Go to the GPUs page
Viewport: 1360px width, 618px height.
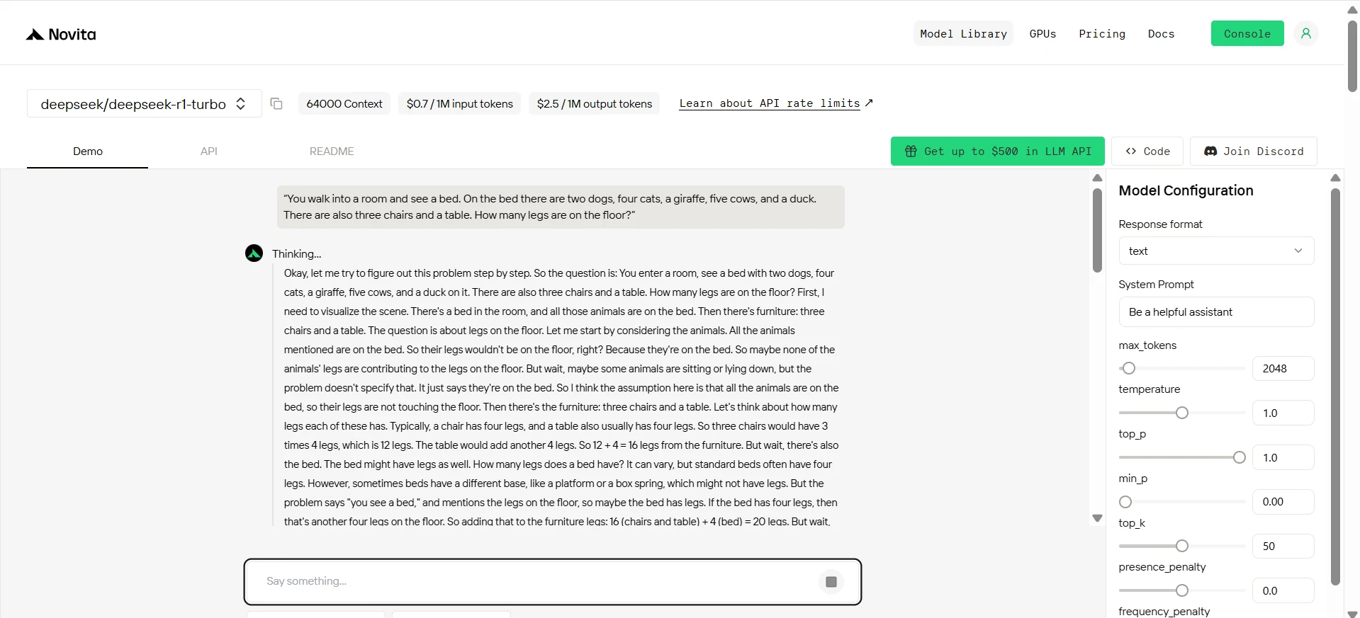[1043, 34]
